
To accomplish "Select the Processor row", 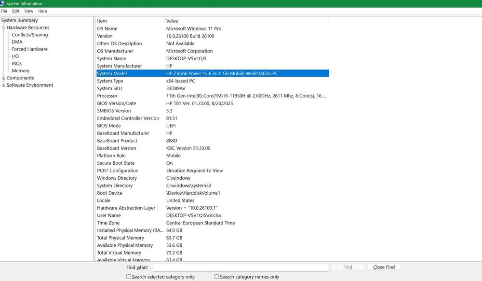I will point(213,96).
